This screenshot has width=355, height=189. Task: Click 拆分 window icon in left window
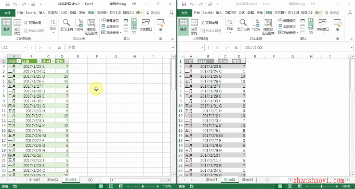coord(126,21)
